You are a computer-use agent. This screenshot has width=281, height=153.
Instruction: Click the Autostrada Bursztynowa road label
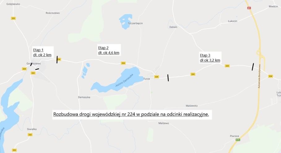pos(260,76)
